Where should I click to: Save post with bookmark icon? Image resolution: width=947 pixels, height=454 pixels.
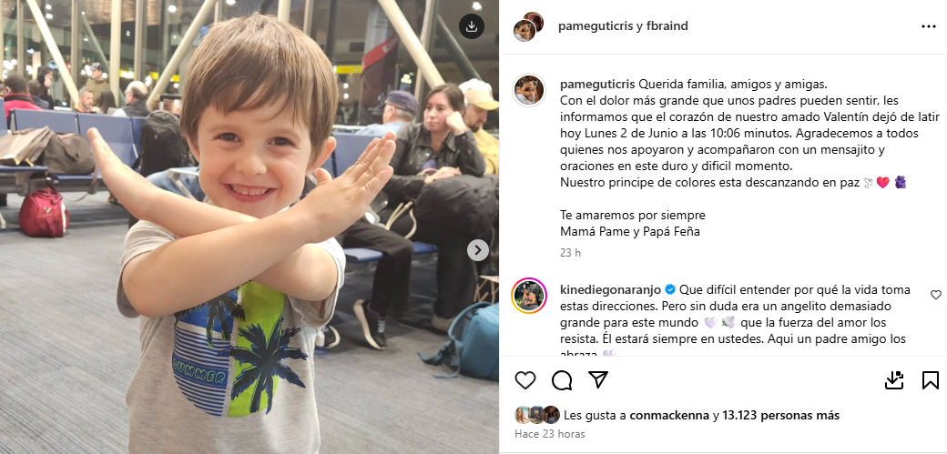(x=930, y=380)
